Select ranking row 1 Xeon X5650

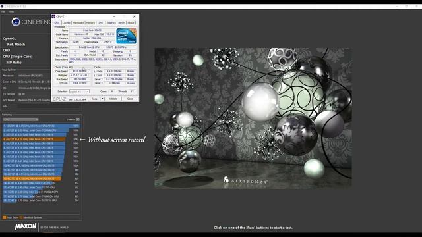click(x=42, y=126)
